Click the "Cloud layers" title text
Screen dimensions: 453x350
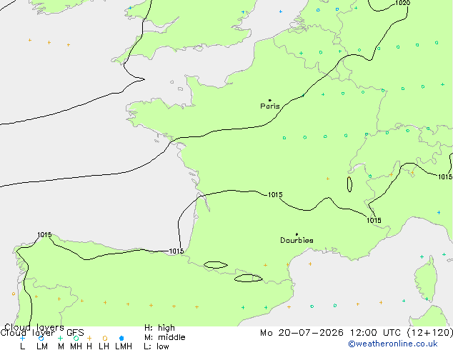point(34,327)
